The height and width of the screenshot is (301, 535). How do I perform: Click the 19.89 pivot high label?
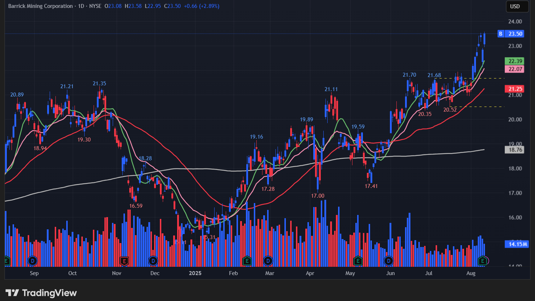[x=306, y=120]
